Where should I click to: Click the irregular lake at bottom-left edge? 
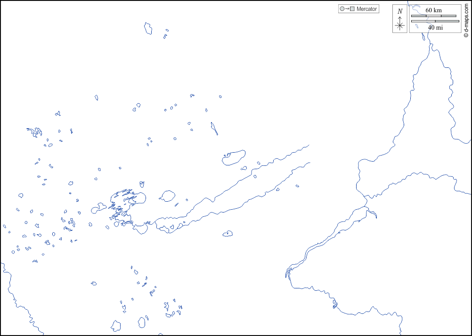click(116, 326)
